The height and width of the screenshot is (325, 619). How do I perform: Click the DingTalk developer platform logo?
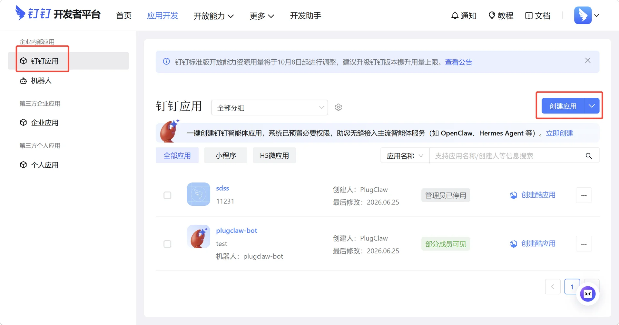click(58, 14)
